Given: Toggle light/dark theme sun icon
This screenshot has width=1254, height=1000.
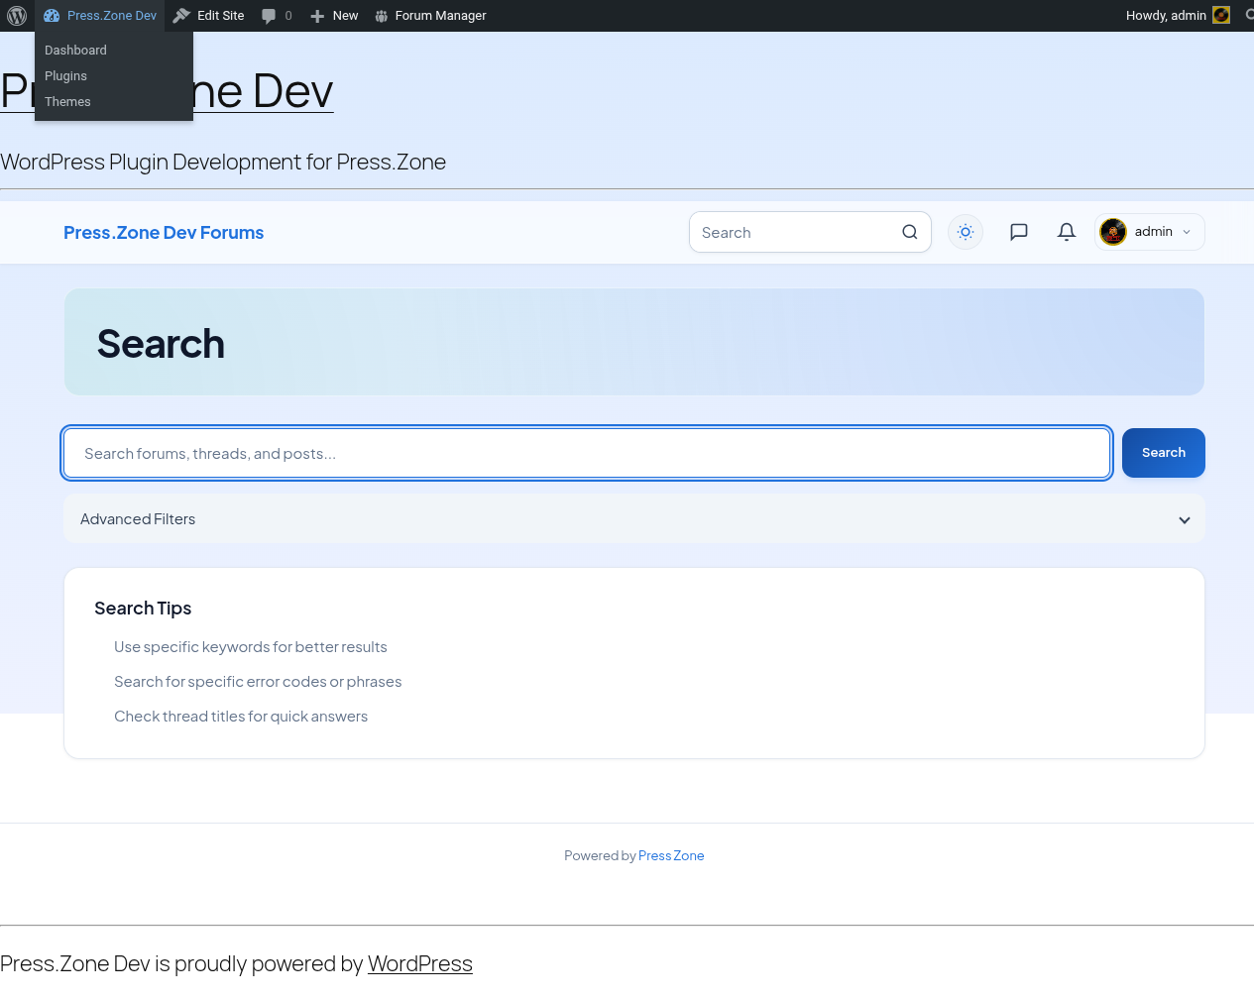Looking at the screenshot, I should (x=966, y=232).
